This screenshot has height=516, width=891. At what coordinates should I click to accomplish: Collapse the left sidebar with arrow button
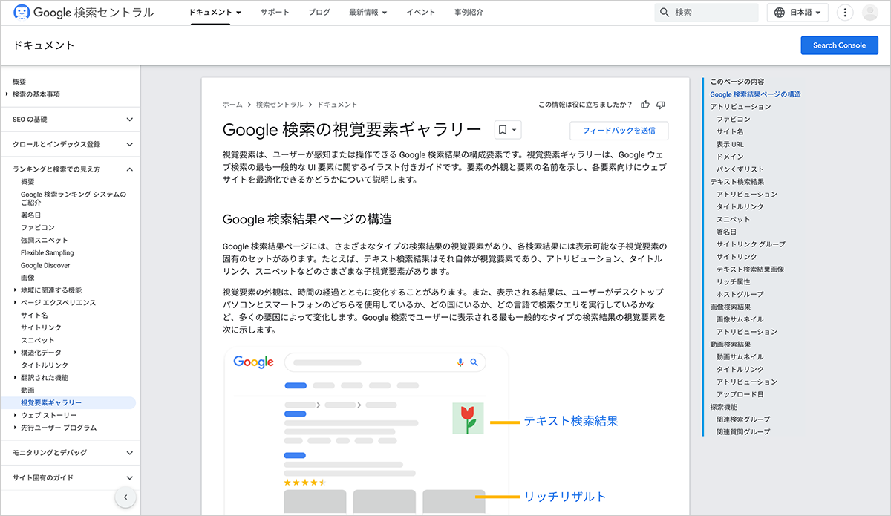[x=125, y=497]
